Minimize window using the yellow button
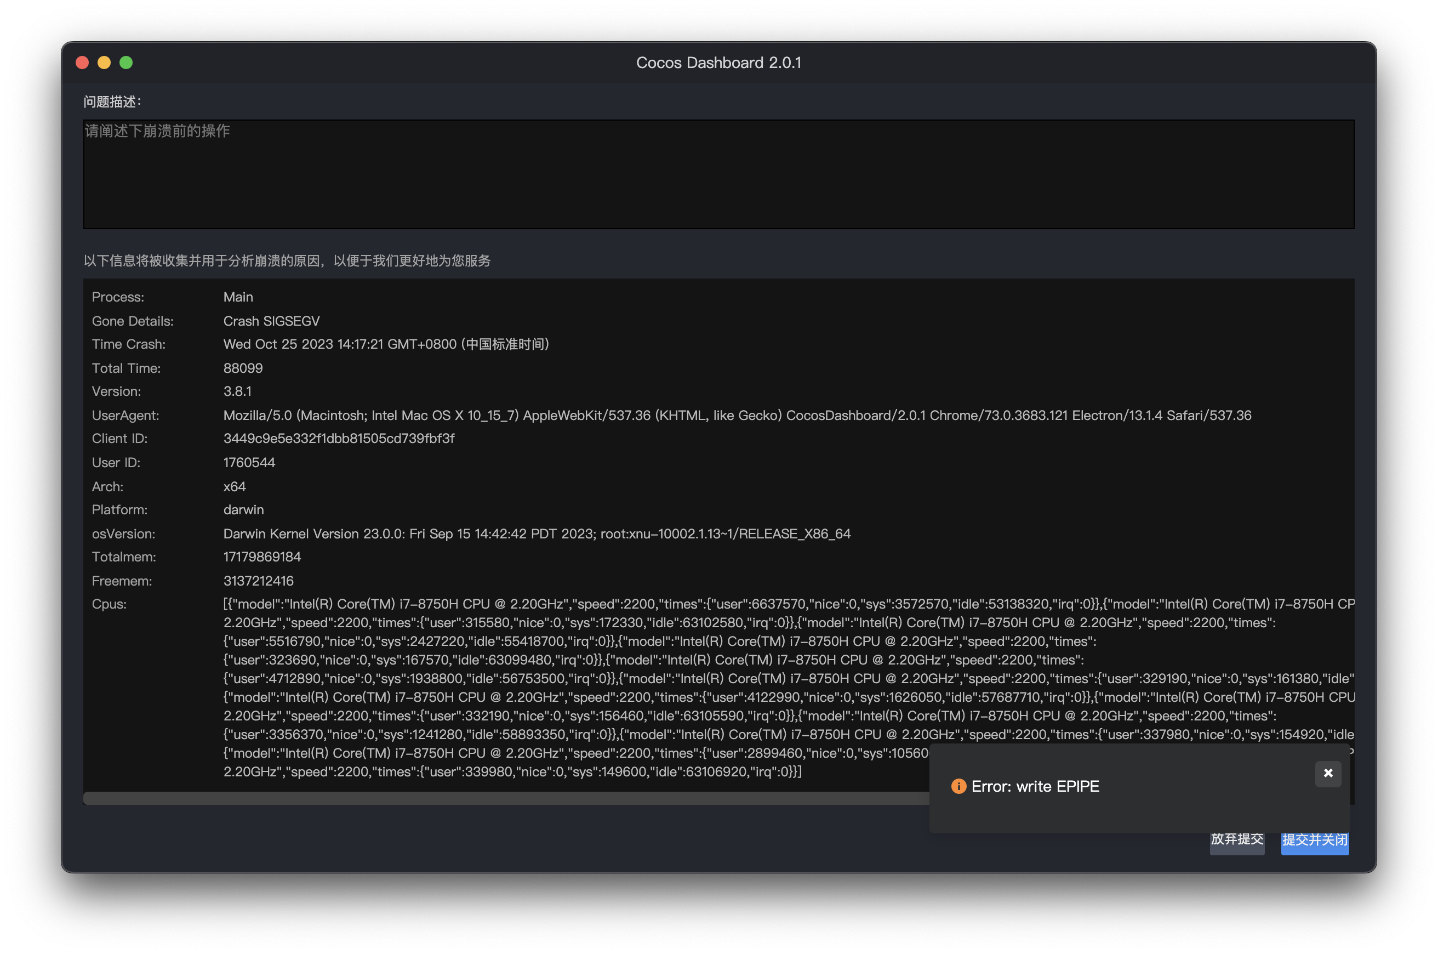 click(104, 63)
